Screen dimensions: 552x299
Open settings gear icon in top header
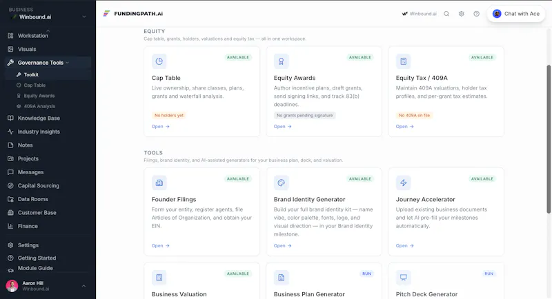(x=461, y=14)
